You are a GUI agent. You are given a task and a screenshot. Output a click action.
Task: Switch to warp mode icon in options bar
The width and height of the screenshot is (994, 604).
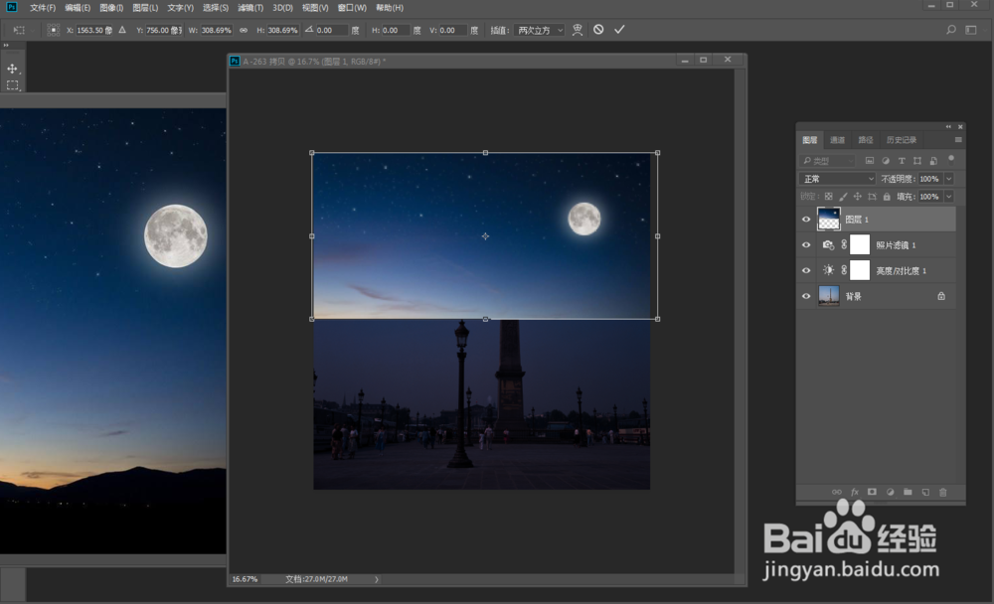click(x=578, y=30)
